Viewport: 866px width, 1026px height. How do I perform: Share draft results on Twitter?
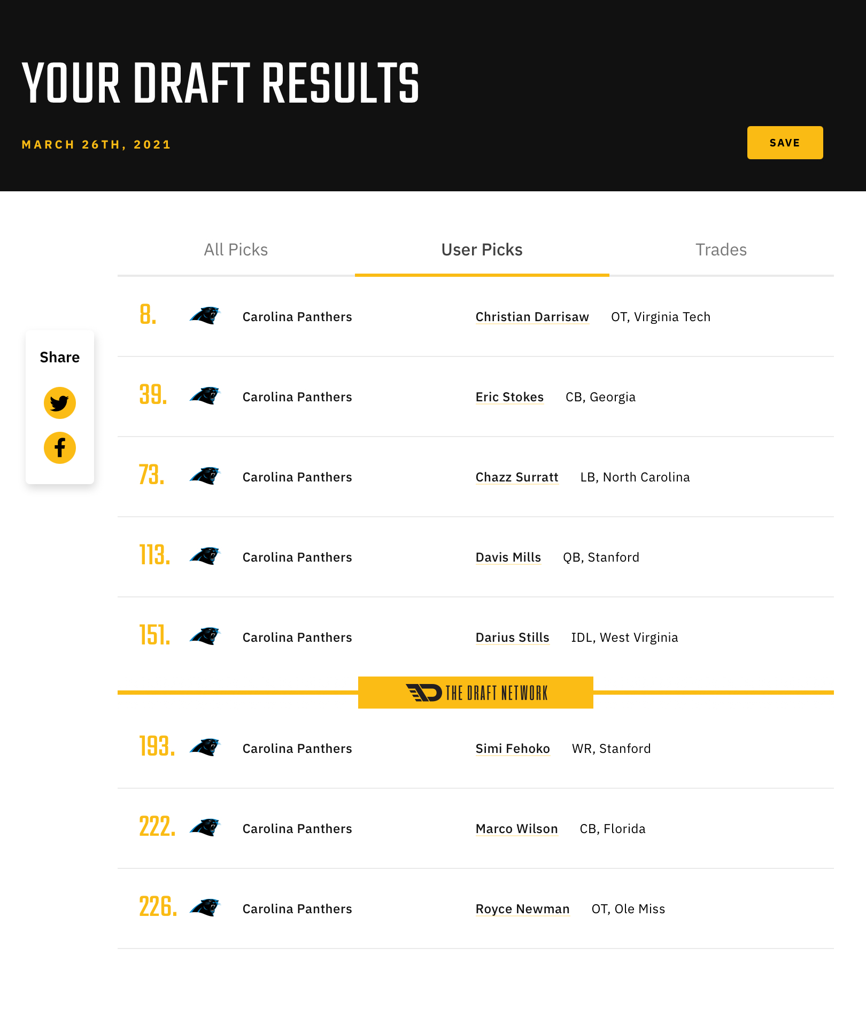[x=60, y=403]
